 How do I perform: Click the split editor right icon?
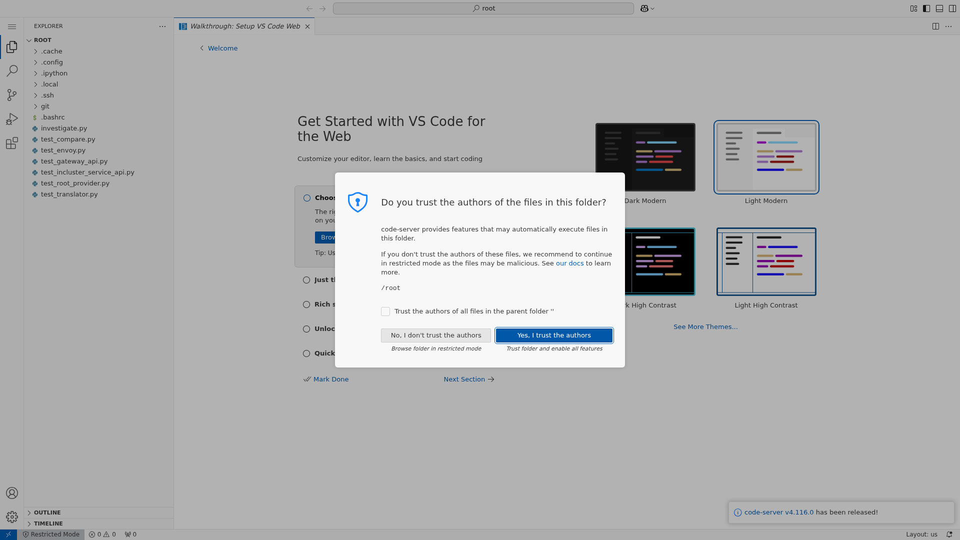coord(935,26)
